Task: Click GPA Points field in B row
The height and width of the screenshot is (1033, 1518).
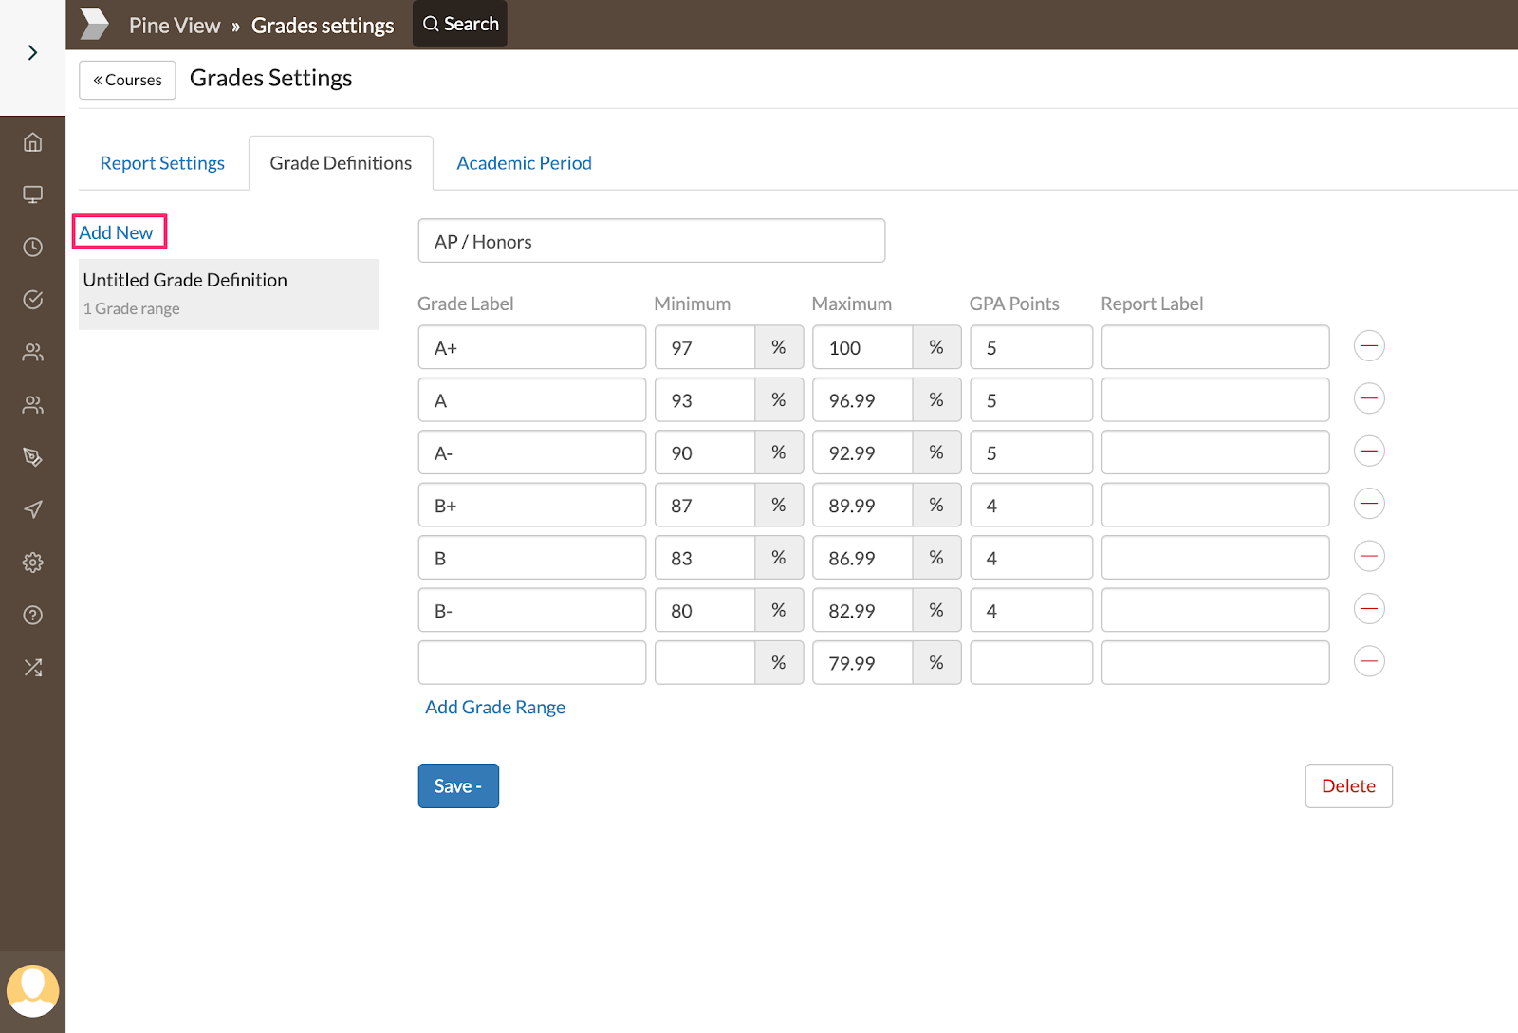Action: [1031, 558]
